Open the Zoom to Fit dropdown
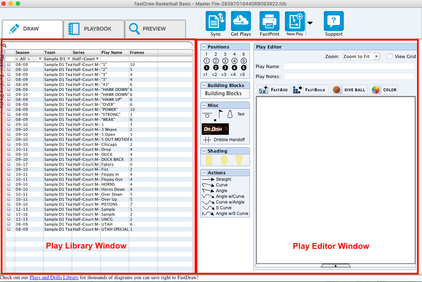This screenshot has height=282, width=422. click(361, 56)
